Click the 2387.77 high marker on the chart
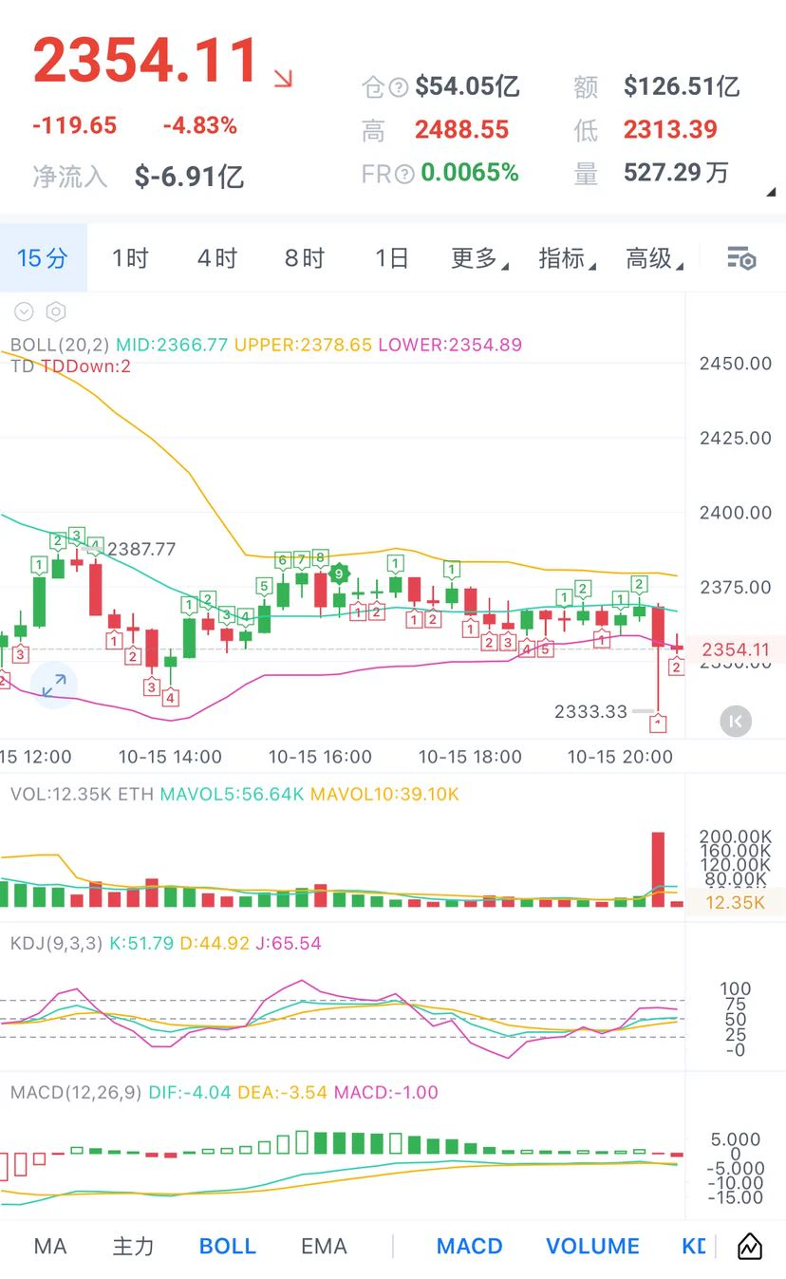 [141, 549]
